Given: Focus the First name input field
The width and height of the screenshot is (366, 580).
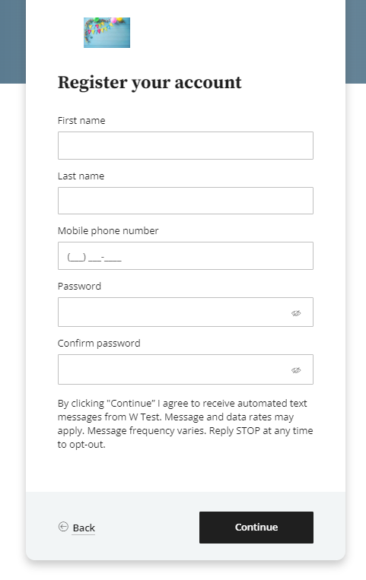Looking at the screenshot, I should click(x=185, y=145).
